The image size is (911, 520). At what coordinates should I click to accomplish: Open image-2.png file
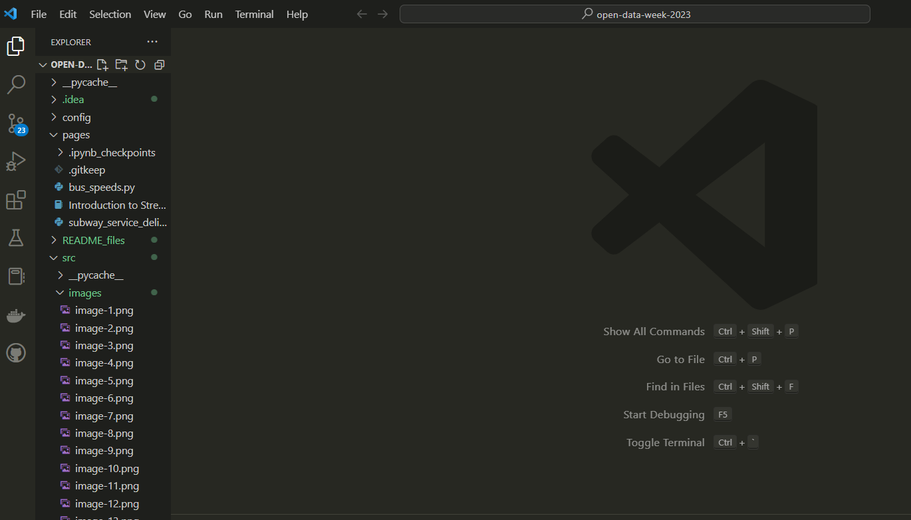click(103, 328)
